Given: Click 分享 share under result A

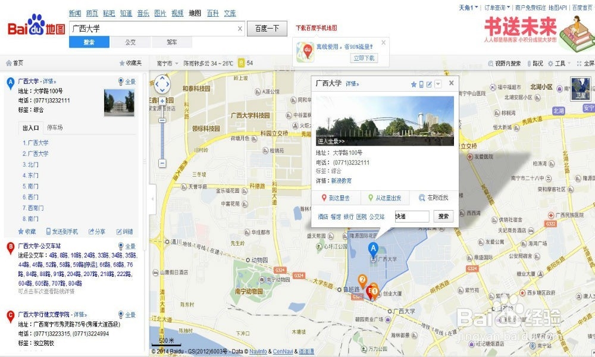Looking at the screenshot, I should point(97,231).
